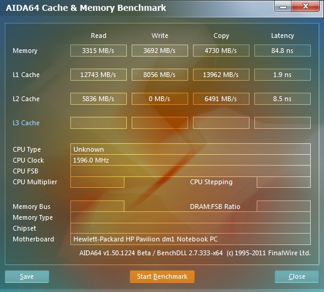Click the Close button at bottom
Image resolution: width=324 pixels, height=292 pixels.
pyautogui.click(x=297, y=276)
